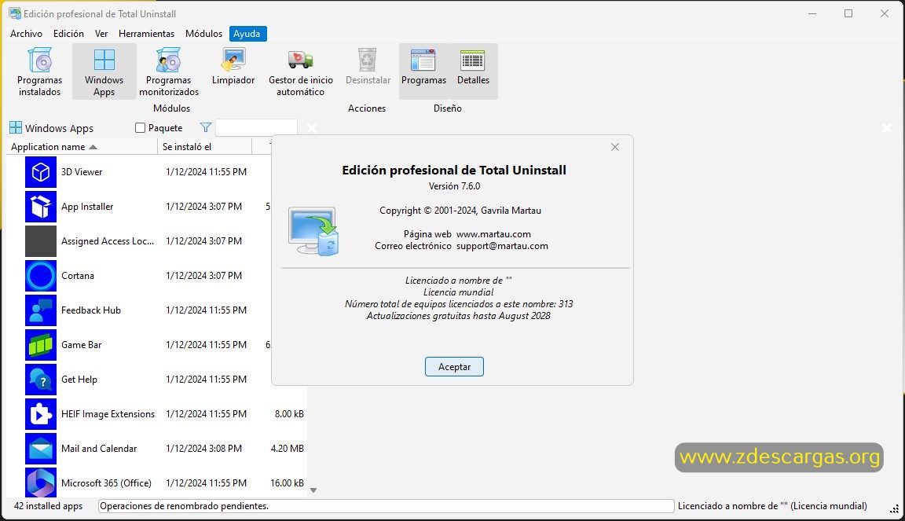Screen dimensions: 905x521
Task: Click Operaciones de renombrado pendientes status
Action: click(387, 506)
